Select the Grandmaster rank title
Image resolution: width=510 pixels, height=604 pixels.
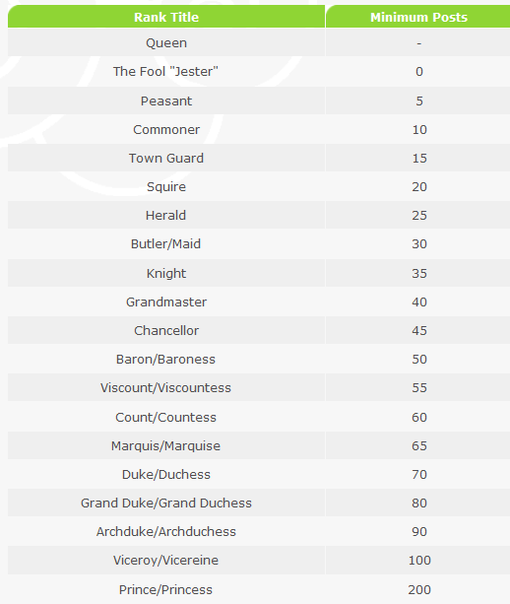point(166,302)
